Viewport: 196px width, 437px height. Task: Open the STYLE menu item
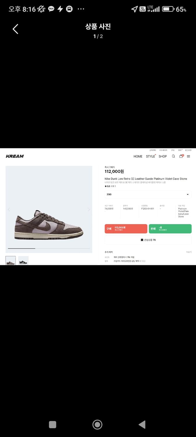(x=151, y=156)
